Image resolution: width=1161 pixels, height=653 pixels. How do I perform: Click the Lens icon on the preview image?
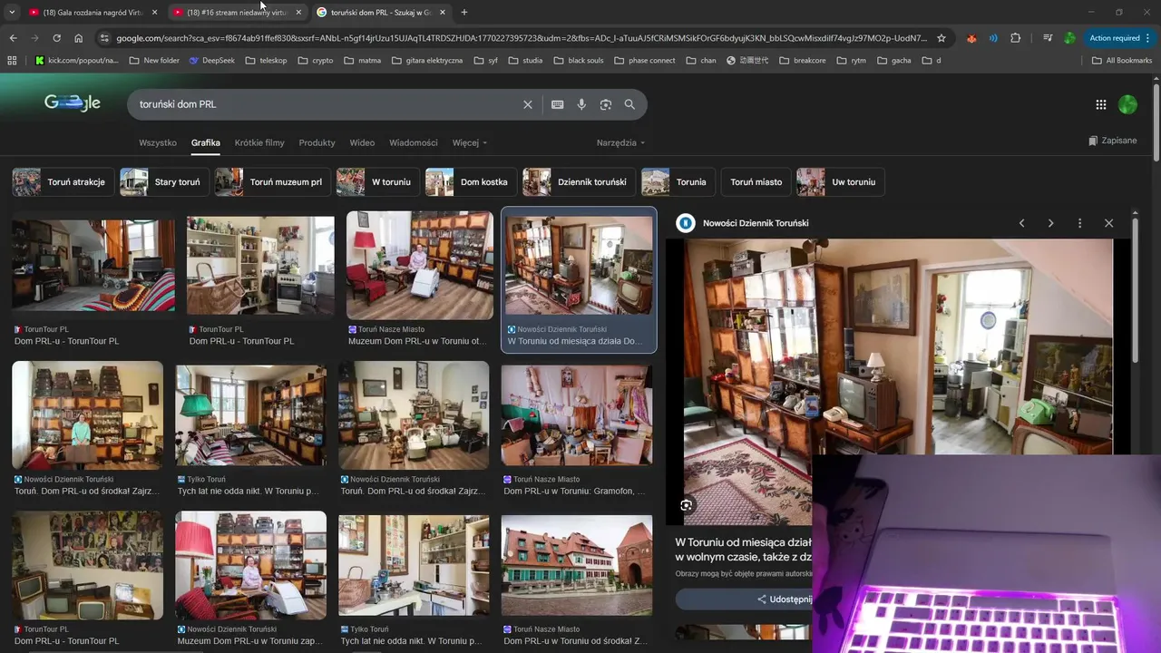(687, 505)
